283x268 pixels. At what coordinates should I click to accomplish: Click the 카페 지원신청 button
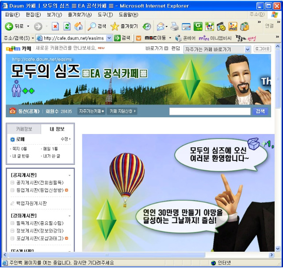pyautogui.click(x=122, y=111)
